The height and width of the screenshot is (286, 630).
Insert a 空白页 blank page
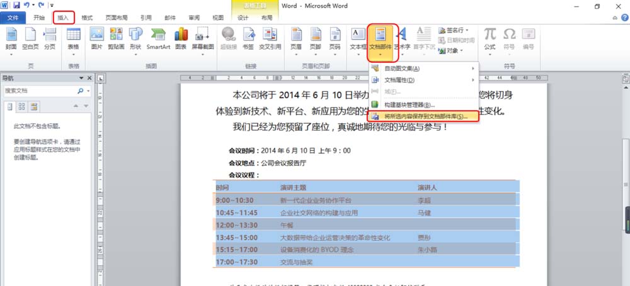(30, 39)
